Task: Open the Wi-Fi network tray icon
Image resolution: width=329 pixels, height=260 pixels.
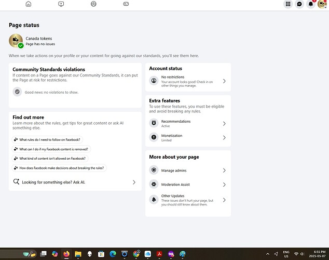Action: click(x=296, y=254)
